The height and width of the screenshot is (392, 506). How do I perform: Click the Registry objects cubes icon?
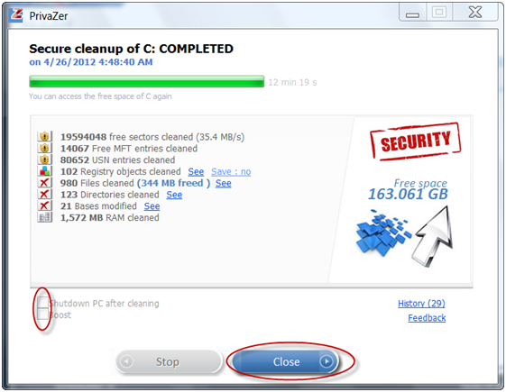[x=44, y=171]
